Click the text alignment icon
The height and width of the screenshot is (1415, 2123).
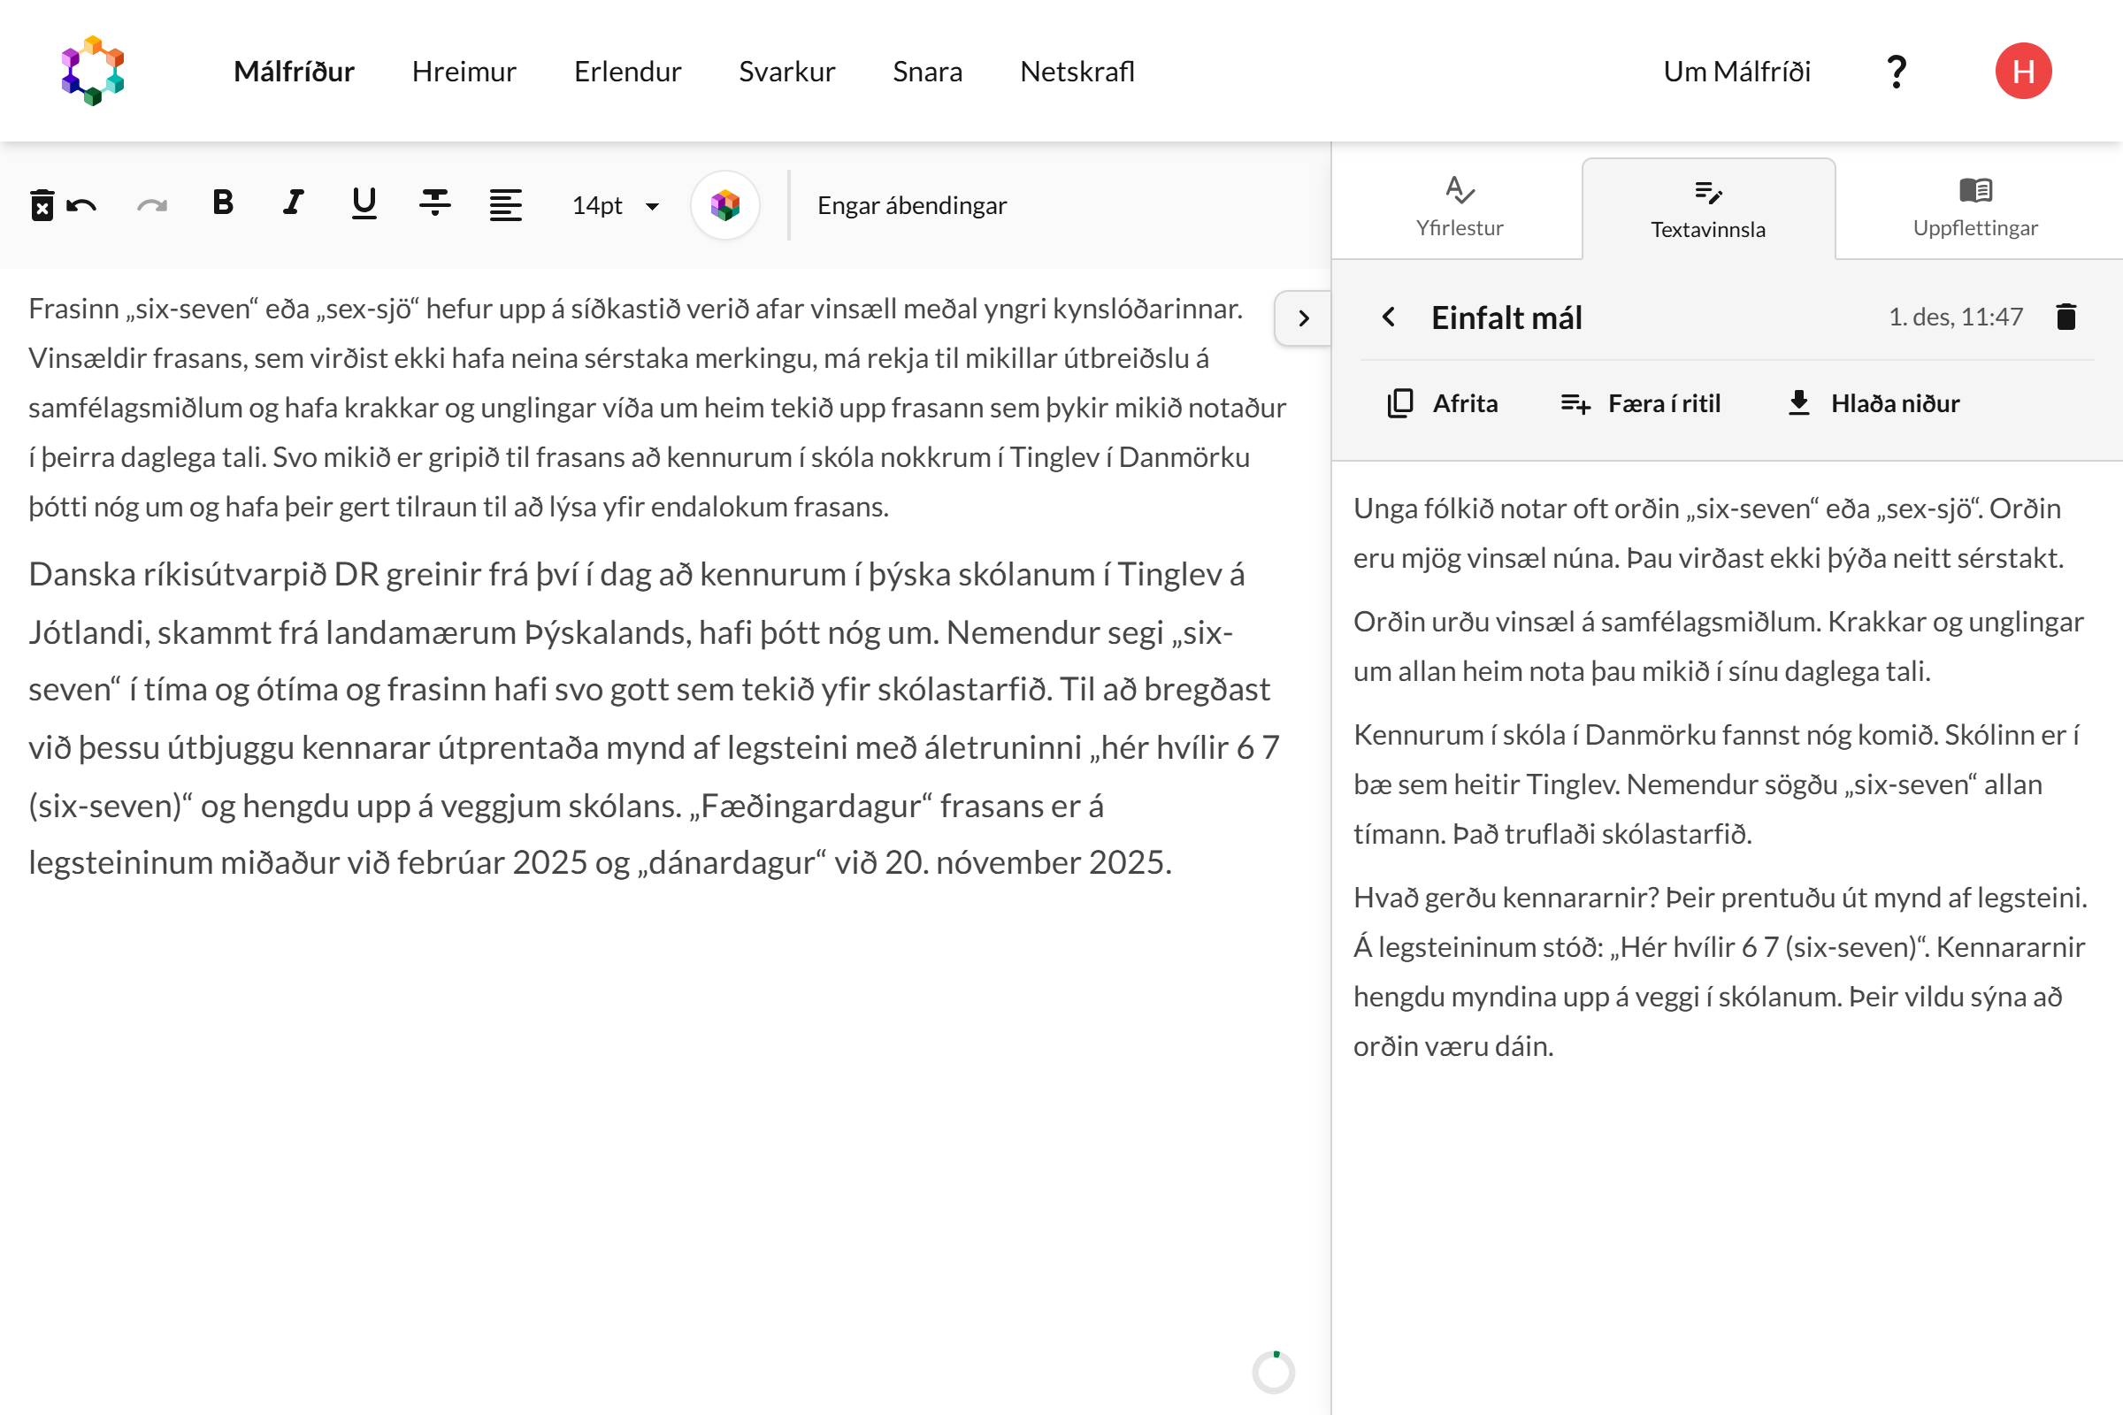pos(505,205)
